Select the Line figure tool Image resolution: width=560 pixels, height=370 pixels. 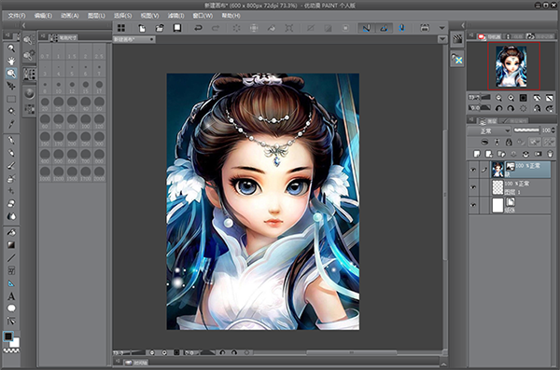tap(11, 258)
